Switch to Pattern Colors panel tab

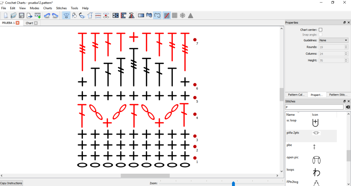click(296, 95)
